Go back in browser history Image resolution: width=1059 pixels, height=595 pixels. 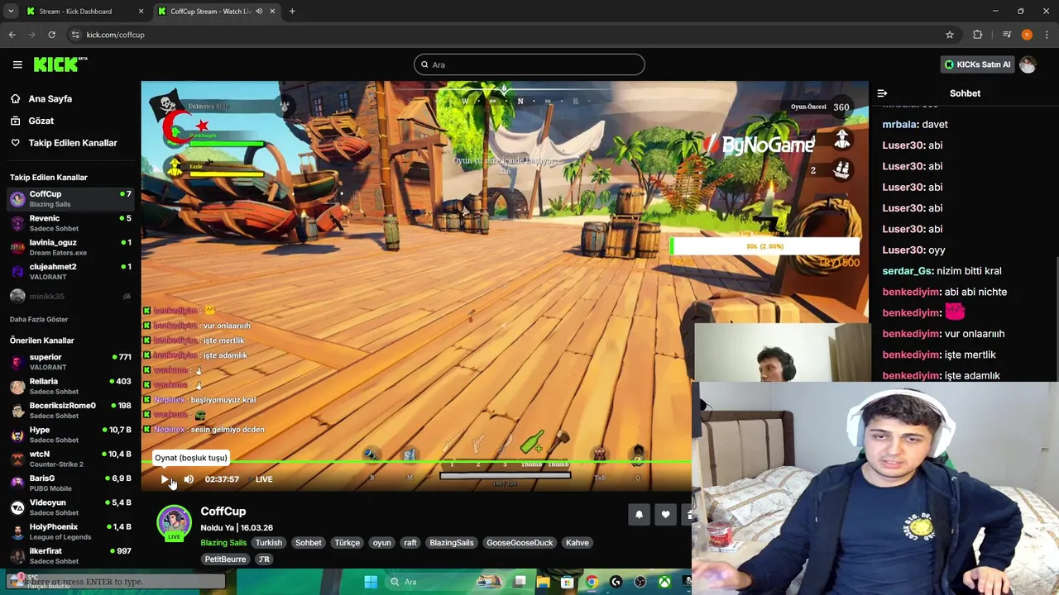[x=12, y=35]
